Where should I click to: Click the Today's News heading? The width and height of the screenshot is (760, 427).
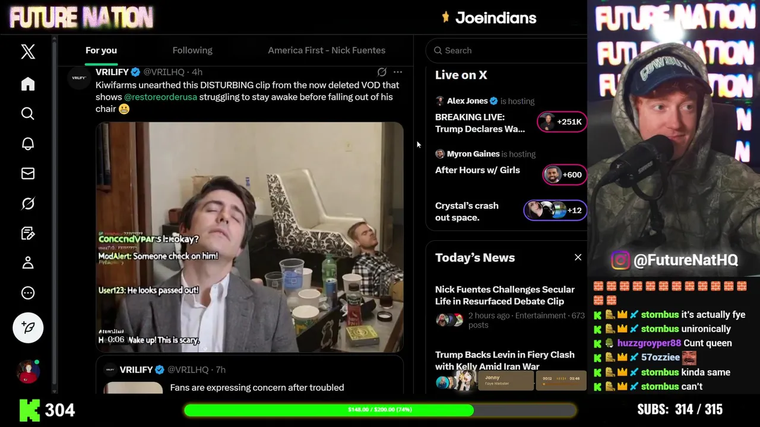[475, 257]
